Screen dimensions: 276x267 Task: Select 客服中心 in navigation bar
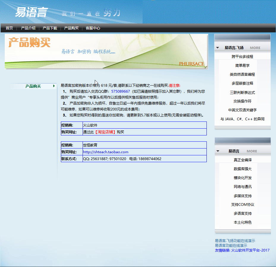pyautogui.click(x=93, y=28)
